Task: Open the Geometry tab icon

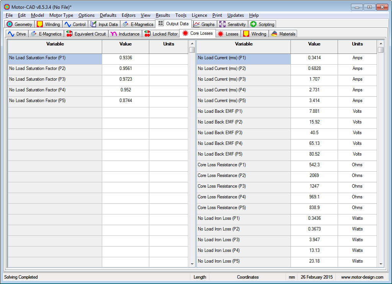Action: point(10,24)
